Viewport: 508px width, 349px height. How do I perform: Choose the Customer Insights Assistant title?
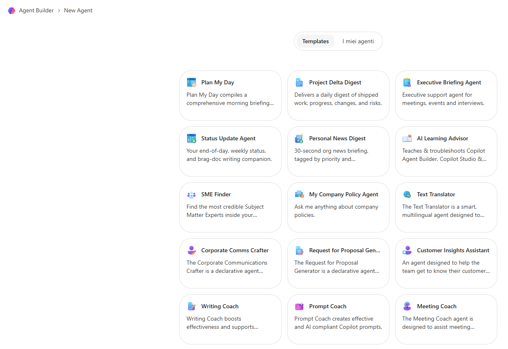[x=453, y=250]
